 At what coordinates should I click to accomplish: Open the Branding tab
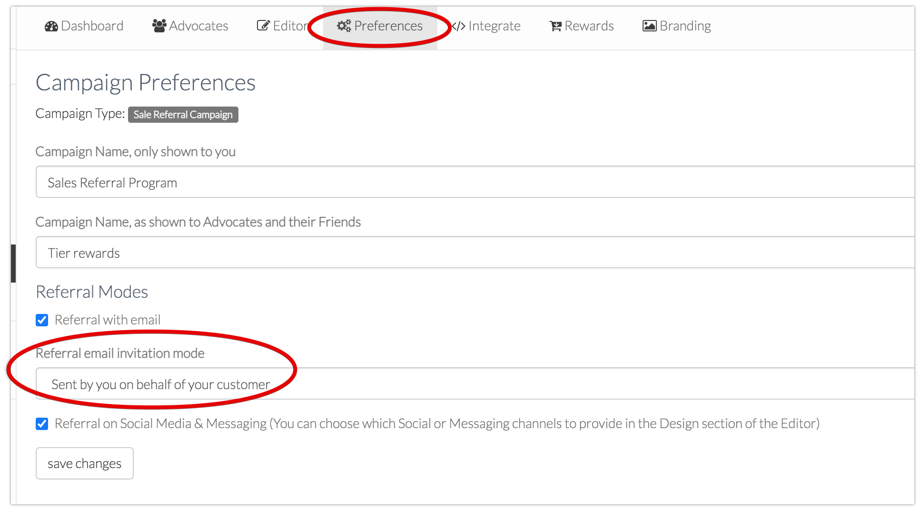(x=677, y=26)
